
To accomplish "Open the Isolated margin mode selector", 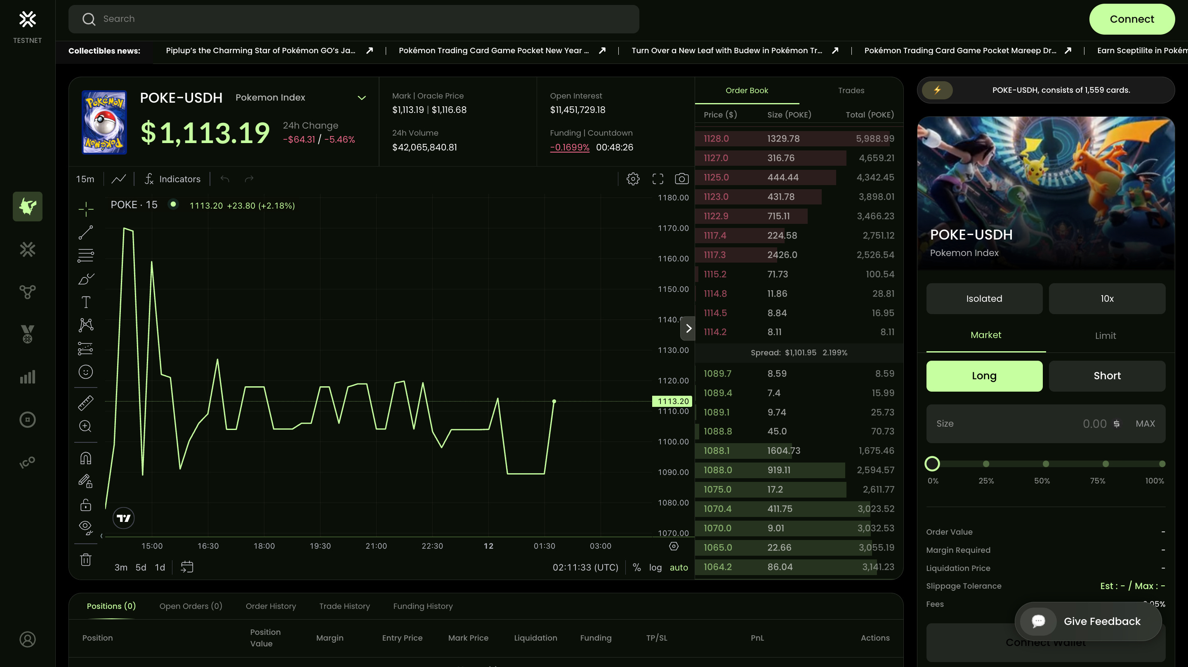I will click(x=984, y=299).
